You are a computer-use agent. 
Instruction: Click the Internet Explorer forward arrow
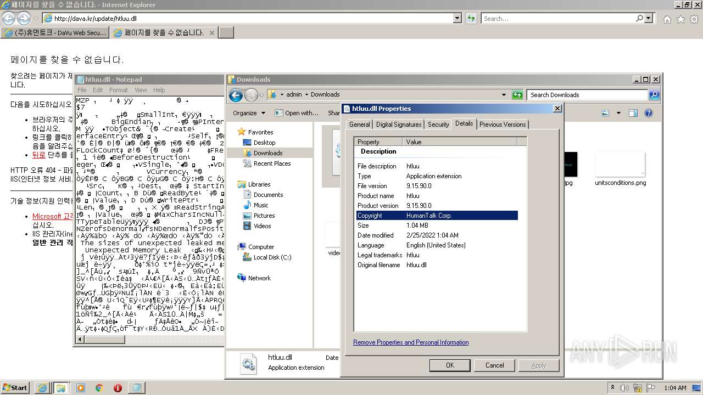pos(24,18)
